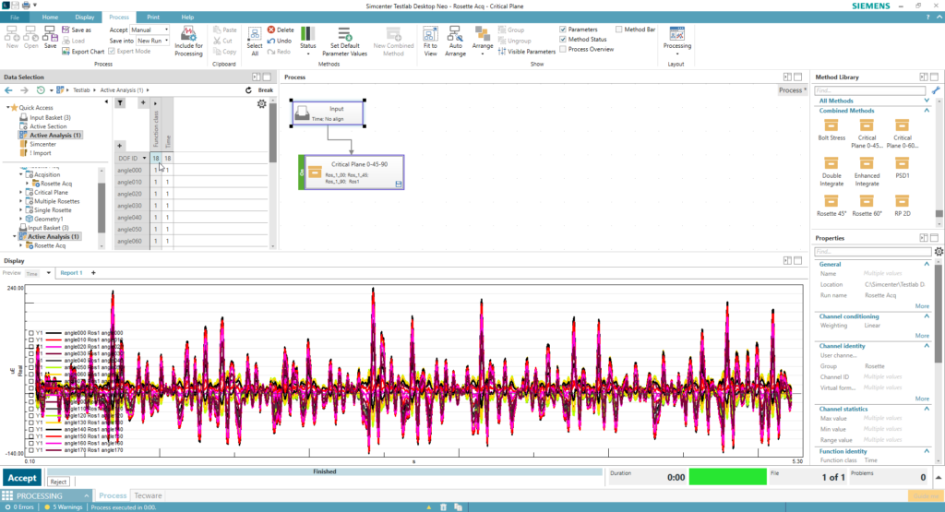This screenshot has width=945, height=512.
Task: Enable the Method Bar checkbox
Action: (619, 29)
